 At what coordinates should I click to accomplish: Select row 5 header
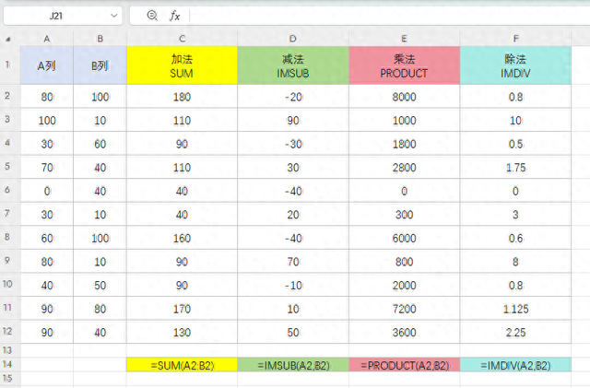[x=9, y=168]
